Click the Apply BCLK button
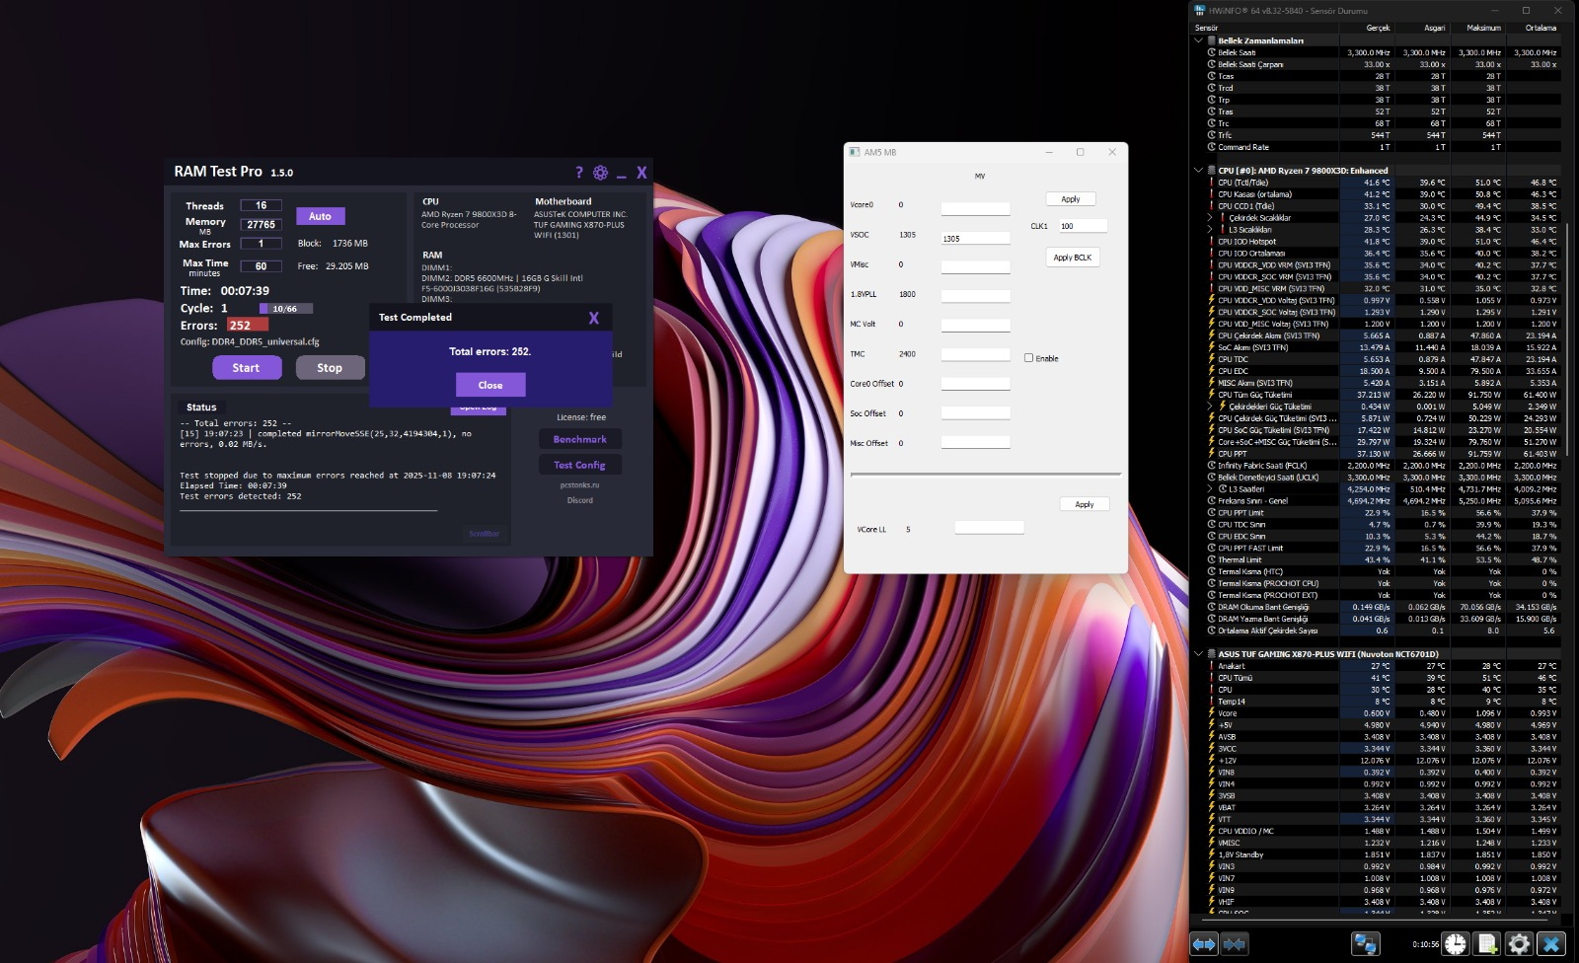The width and height of the screenshot is (1579, 963). [x=1073, y=258]
